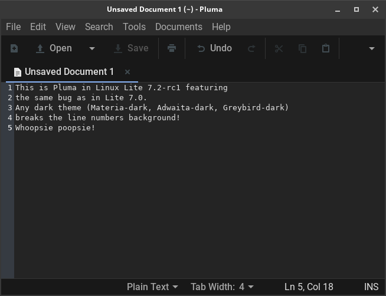Viewport: 386px width, 296px height.
Task: Click on the line reading "Whoopsie poopsie!"
Action: pos(55,128)
